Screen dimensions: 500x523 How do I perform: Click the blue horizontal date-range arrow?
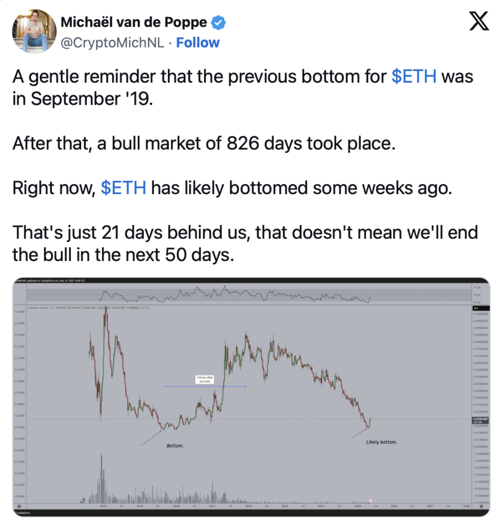[x=205, y=386]
